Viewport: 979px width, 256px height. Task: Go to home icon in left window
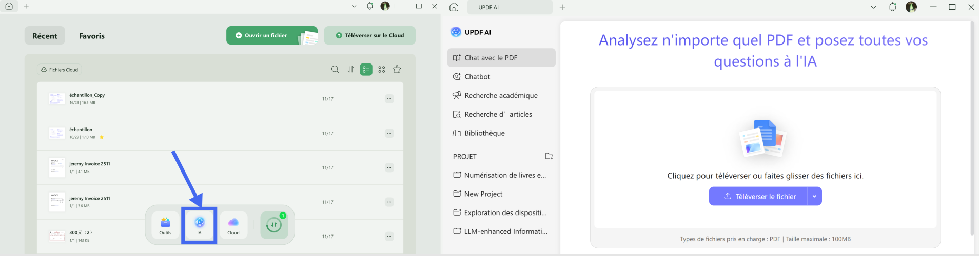(x=9, y=6)
